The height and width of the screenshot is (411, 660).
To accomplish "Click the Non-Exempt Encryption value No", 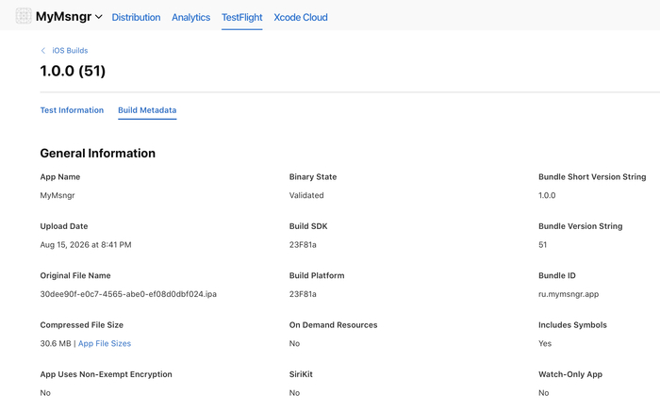I will point(45,393).
